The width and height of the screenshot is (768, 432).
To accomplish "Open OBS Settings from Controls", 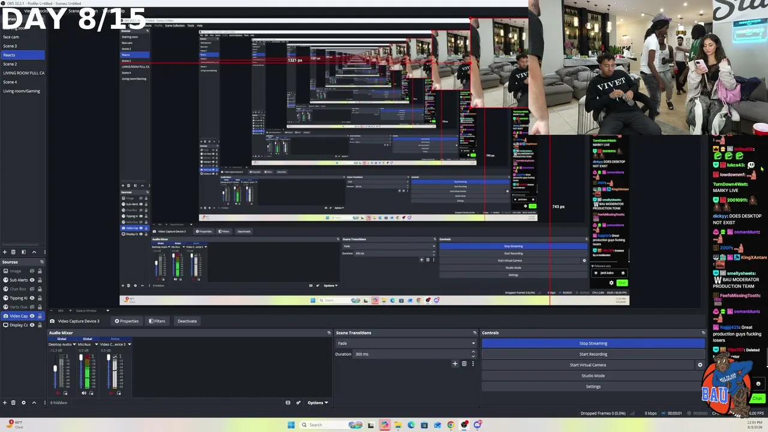I will (593, 386).
